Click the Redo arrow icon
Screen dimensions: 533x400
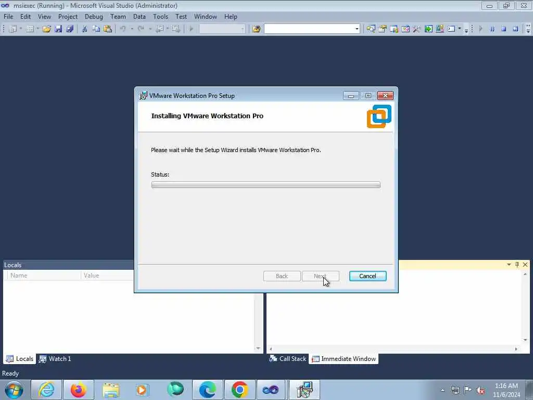[141, 29]
